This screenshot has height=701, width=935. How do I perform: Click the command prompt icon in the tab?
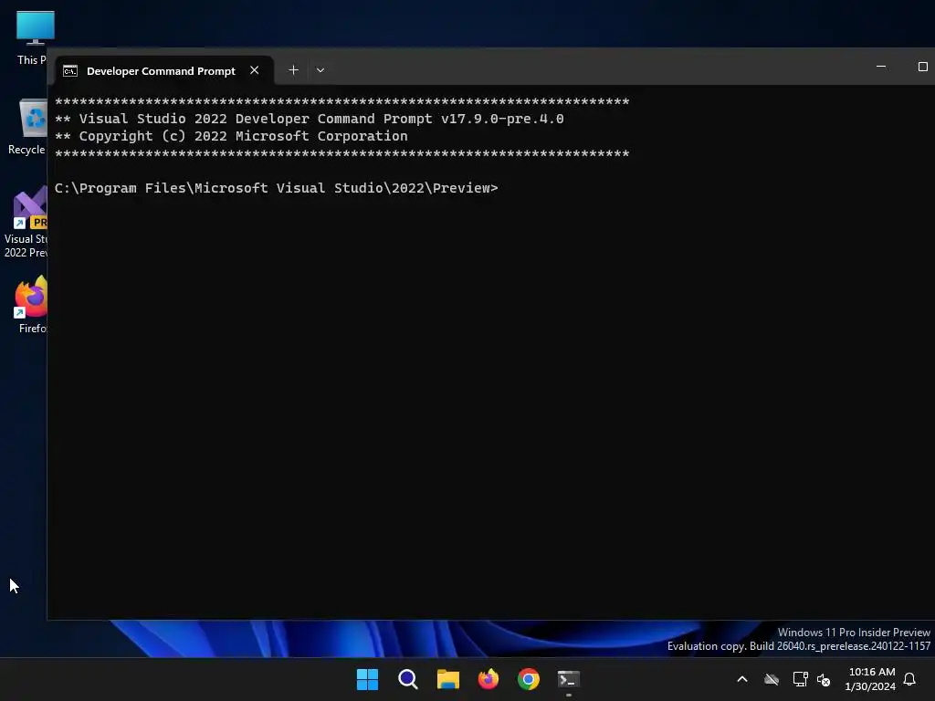coord(70,71)
